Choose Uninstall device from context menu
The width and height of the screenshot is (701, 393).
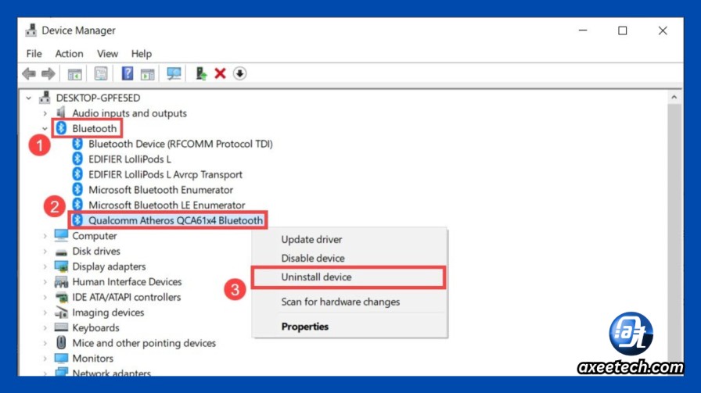[349, 277]
